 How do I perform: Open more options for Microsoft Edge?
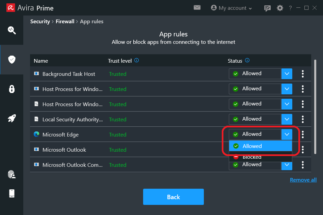[303, 134]
